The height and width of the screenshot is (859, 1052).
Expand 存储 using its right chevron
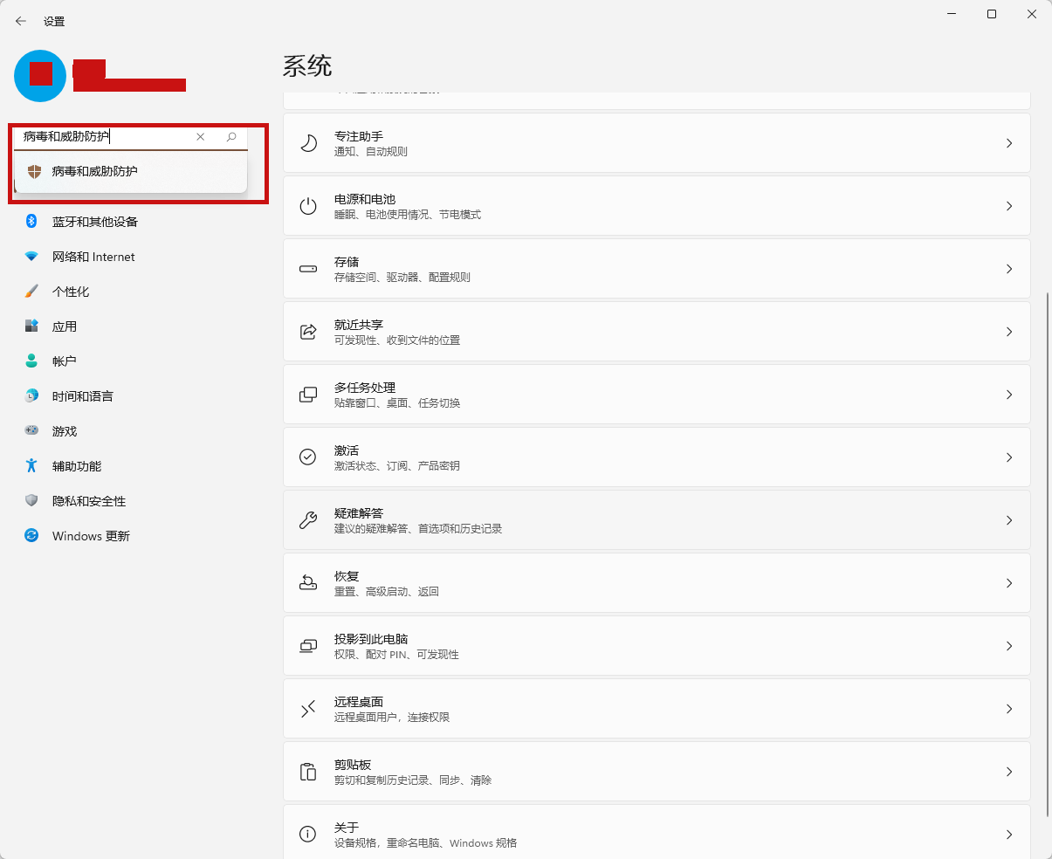pos(1009,269)
